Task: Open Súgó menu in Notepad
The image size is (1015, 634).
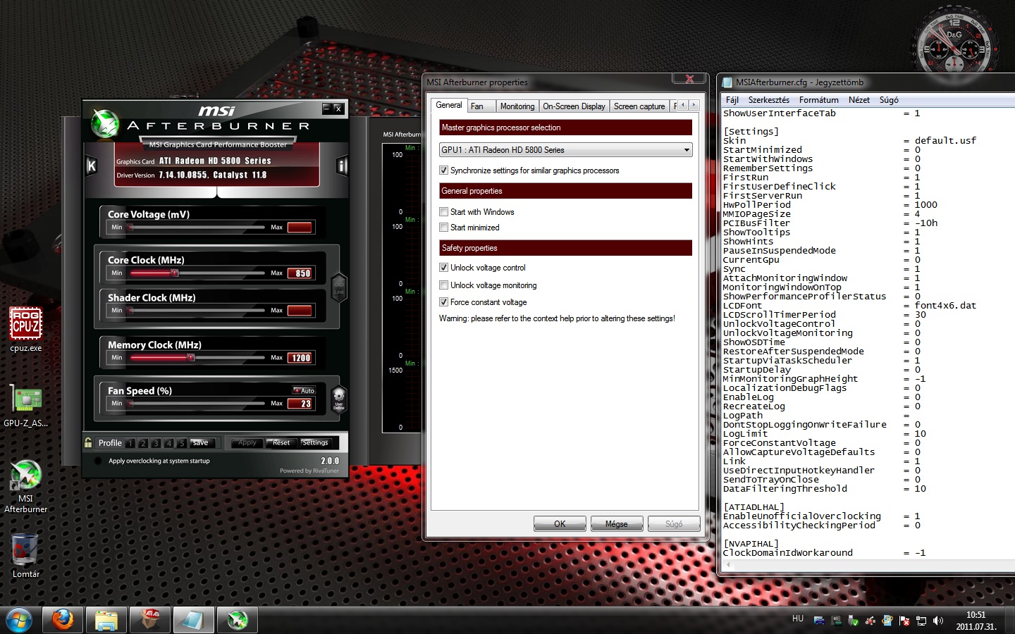Action: [889, 100]
